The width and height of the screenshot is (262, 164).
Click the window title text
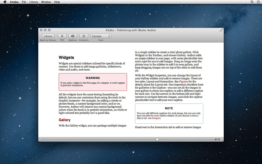(131, 30)
